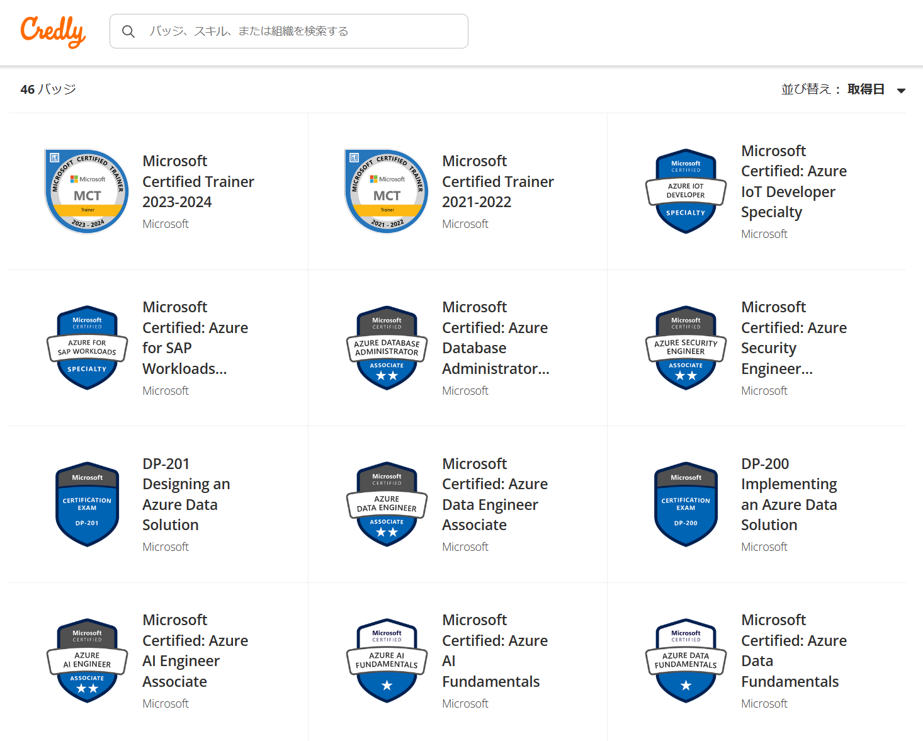Open Azure IoT Developer Specialty title link
923x741 pixels.
pos(794,181)
